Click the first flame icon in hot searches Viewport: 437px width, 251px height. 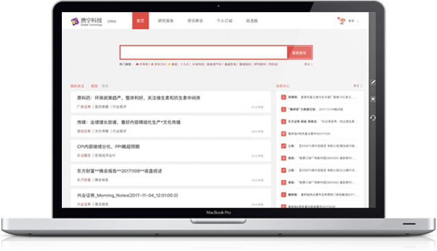click(x=137, y=64)
